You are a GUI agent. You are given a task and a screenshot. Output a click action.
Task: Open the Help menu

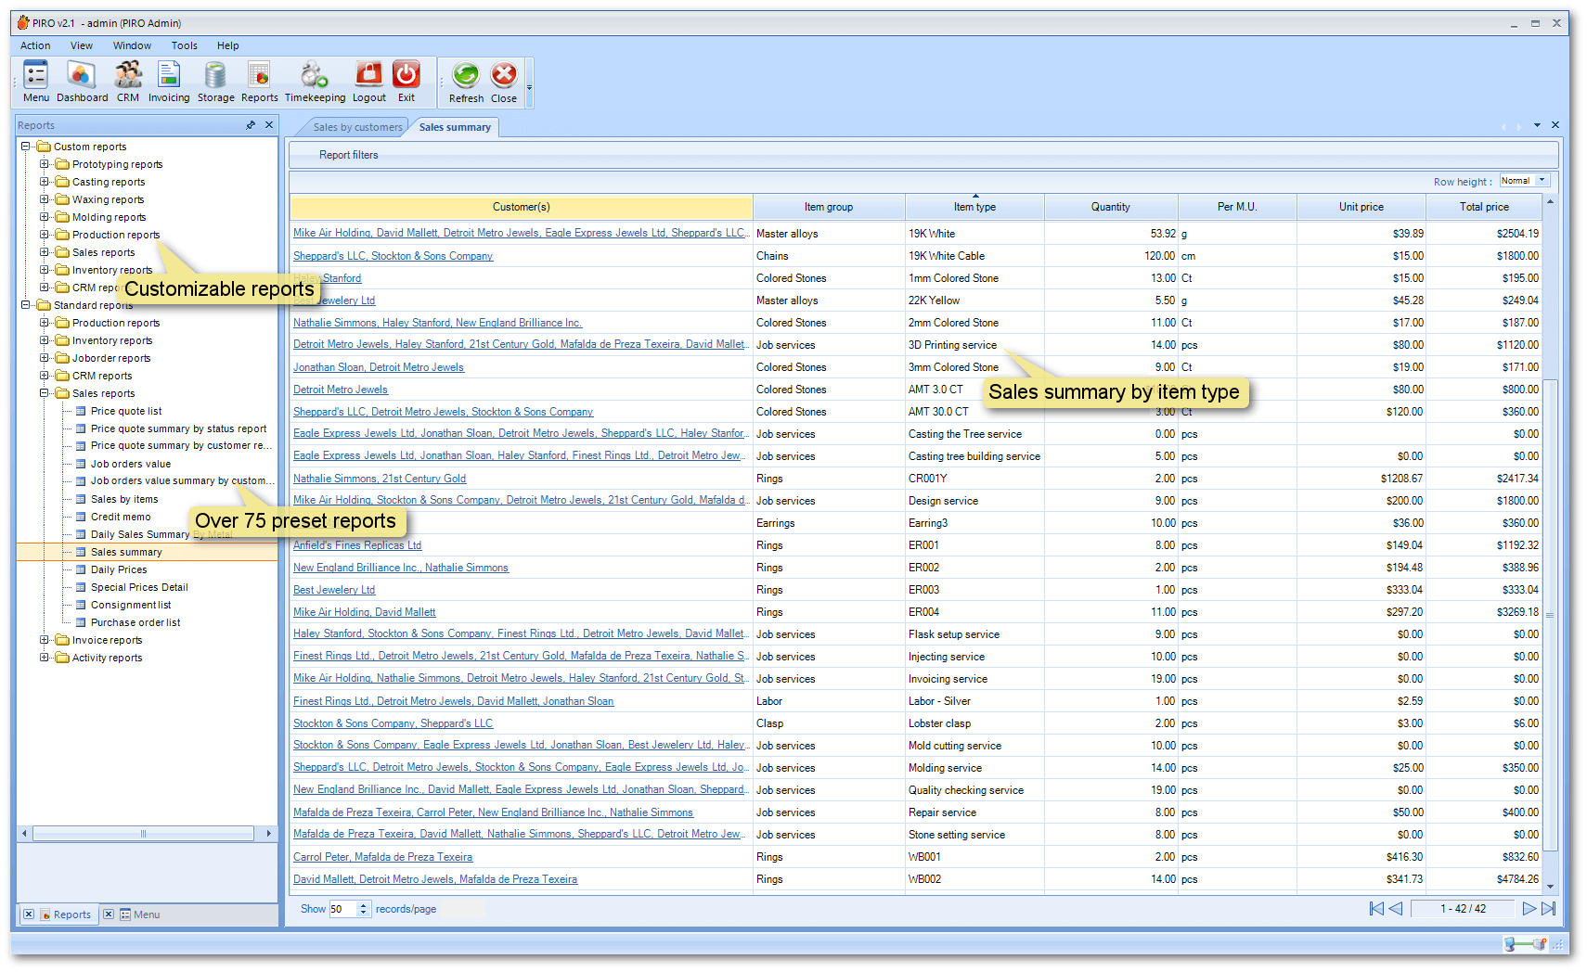coord(227,45)
